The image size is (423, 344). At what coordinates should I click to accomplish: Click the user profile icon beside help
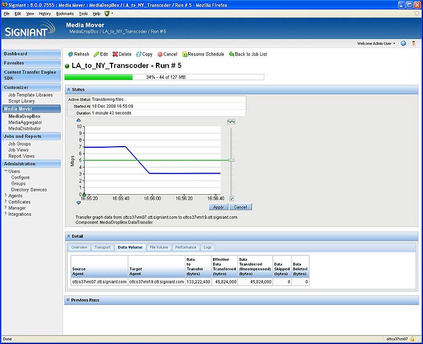pos(413,43)
